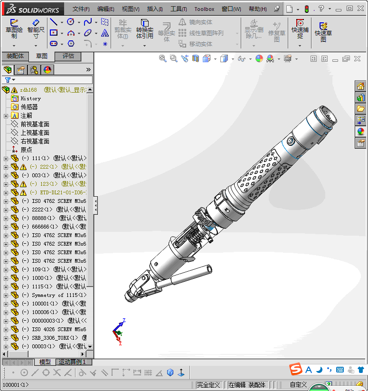This screenshot has height=391, width=368.
Task: Select the Line sketch tool
Action: click(54, 22)
